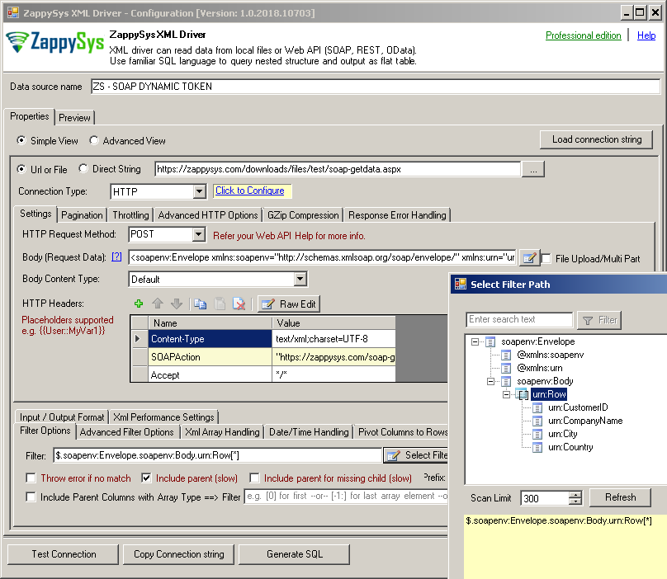
Task: Decrease Scan Limit with down stepper
Action: click(x=575, y=501)
